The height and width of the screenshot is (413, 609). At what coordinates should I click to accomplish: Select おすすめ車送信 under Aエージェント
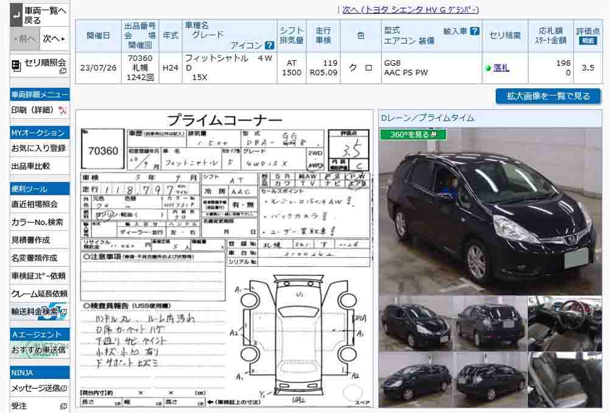[39, 350]
